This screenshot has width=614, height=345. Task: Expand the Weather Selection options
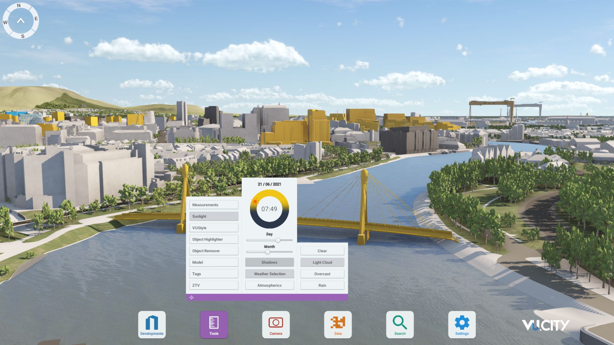[x=269, y=274]
